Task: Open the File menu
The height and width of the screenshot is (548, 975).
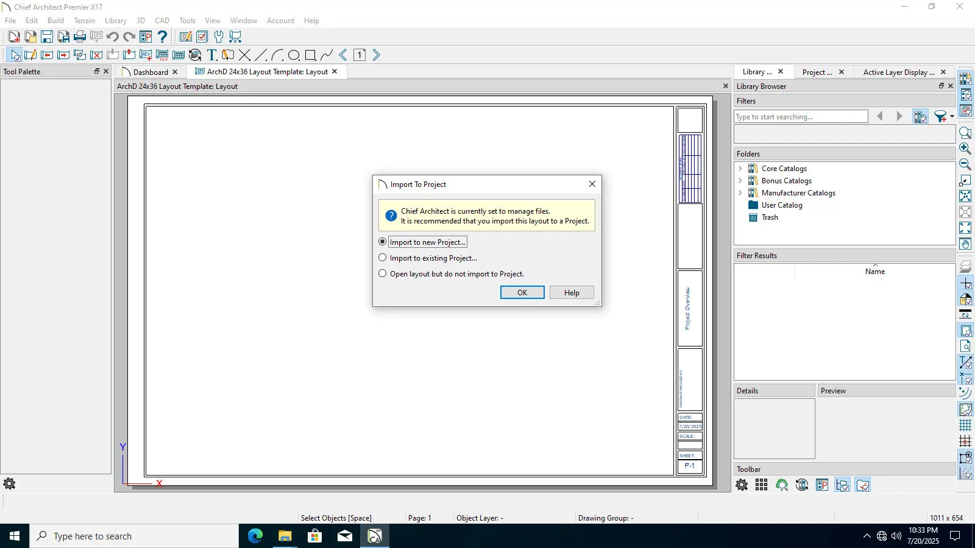Action: tap(10, 21)
